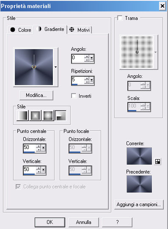Switch to the Gradiente tab

click(50, 29)
